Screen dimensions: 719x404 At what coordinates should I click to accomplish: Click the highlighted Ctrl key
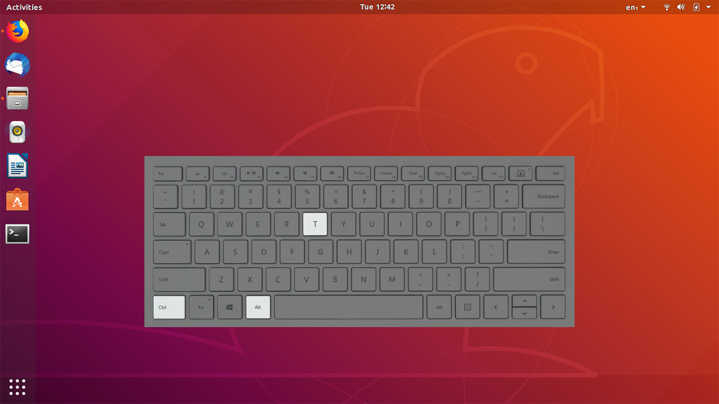[x=169, y=307]
